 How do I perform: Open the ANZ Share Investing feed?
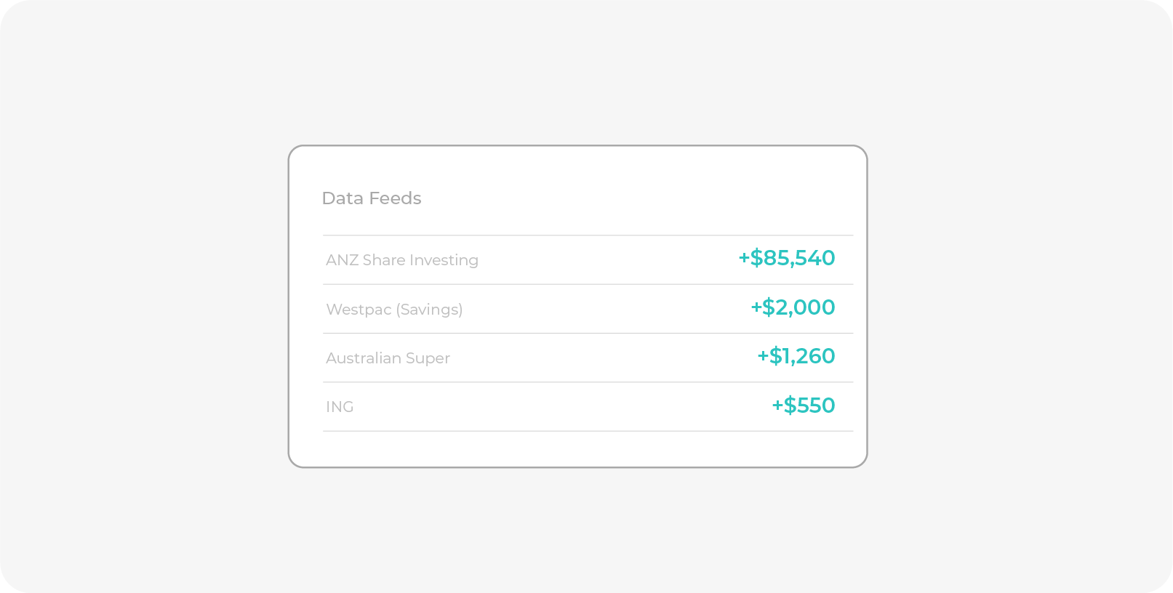click(402, 260)
